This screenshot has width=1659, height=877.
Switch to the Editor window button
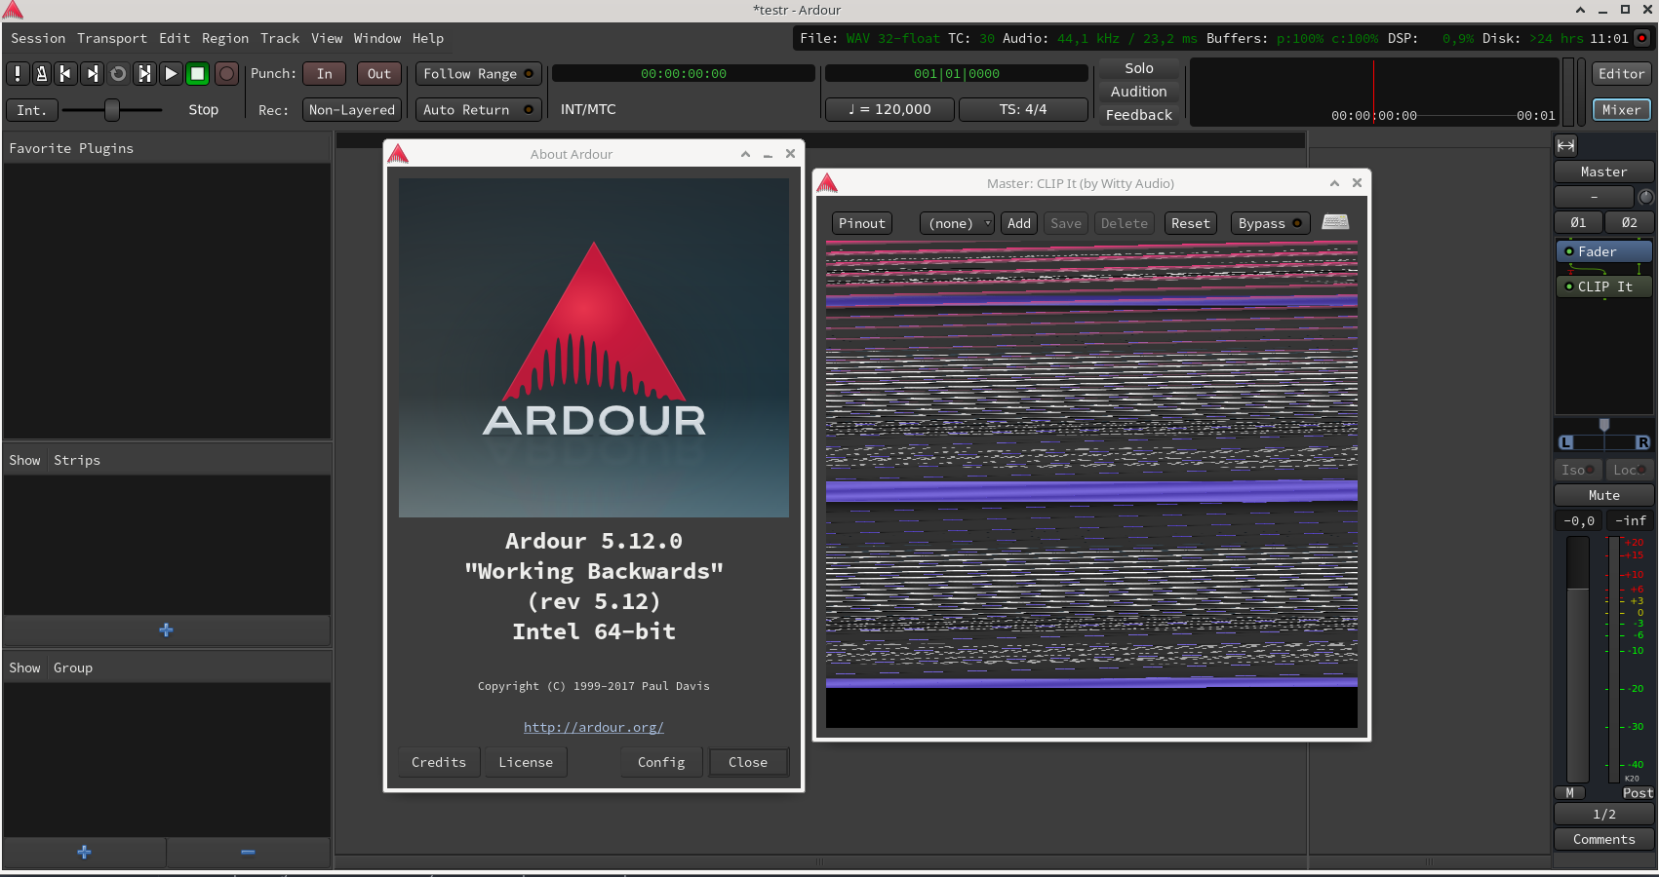point(1621,73)
